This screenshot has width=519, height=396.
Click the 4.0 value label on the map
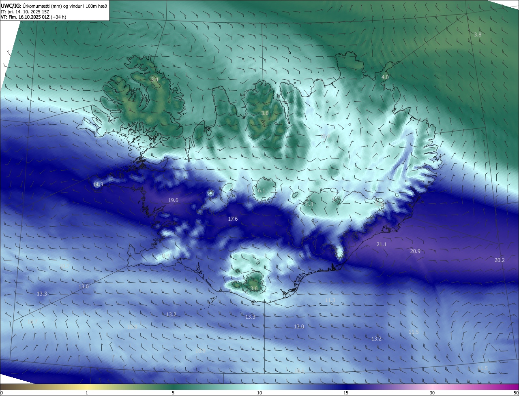point(385,77)
